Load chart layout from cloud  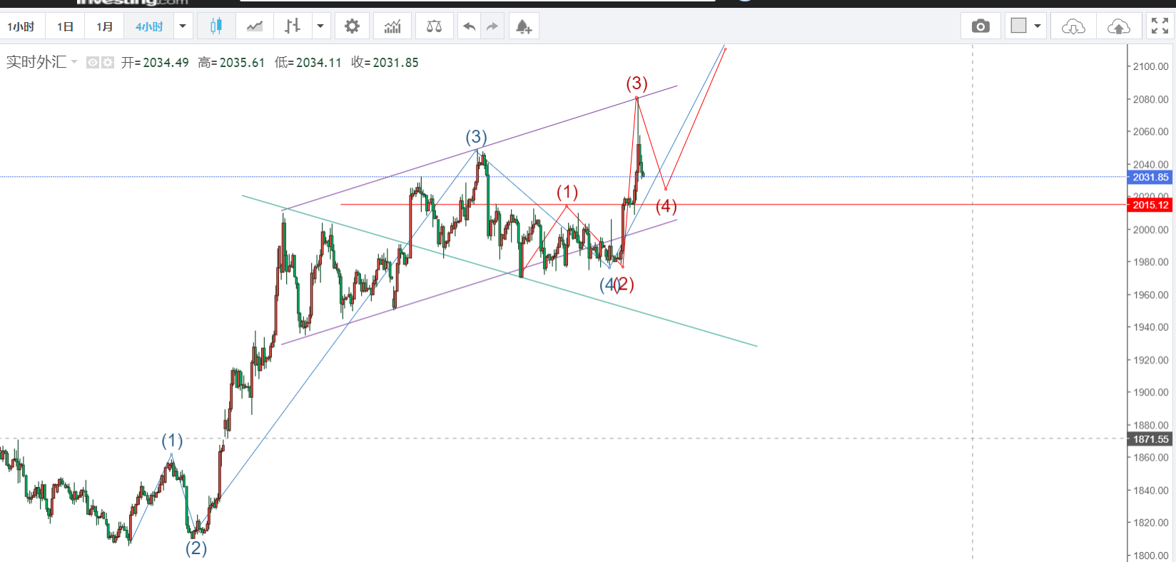1073,26
